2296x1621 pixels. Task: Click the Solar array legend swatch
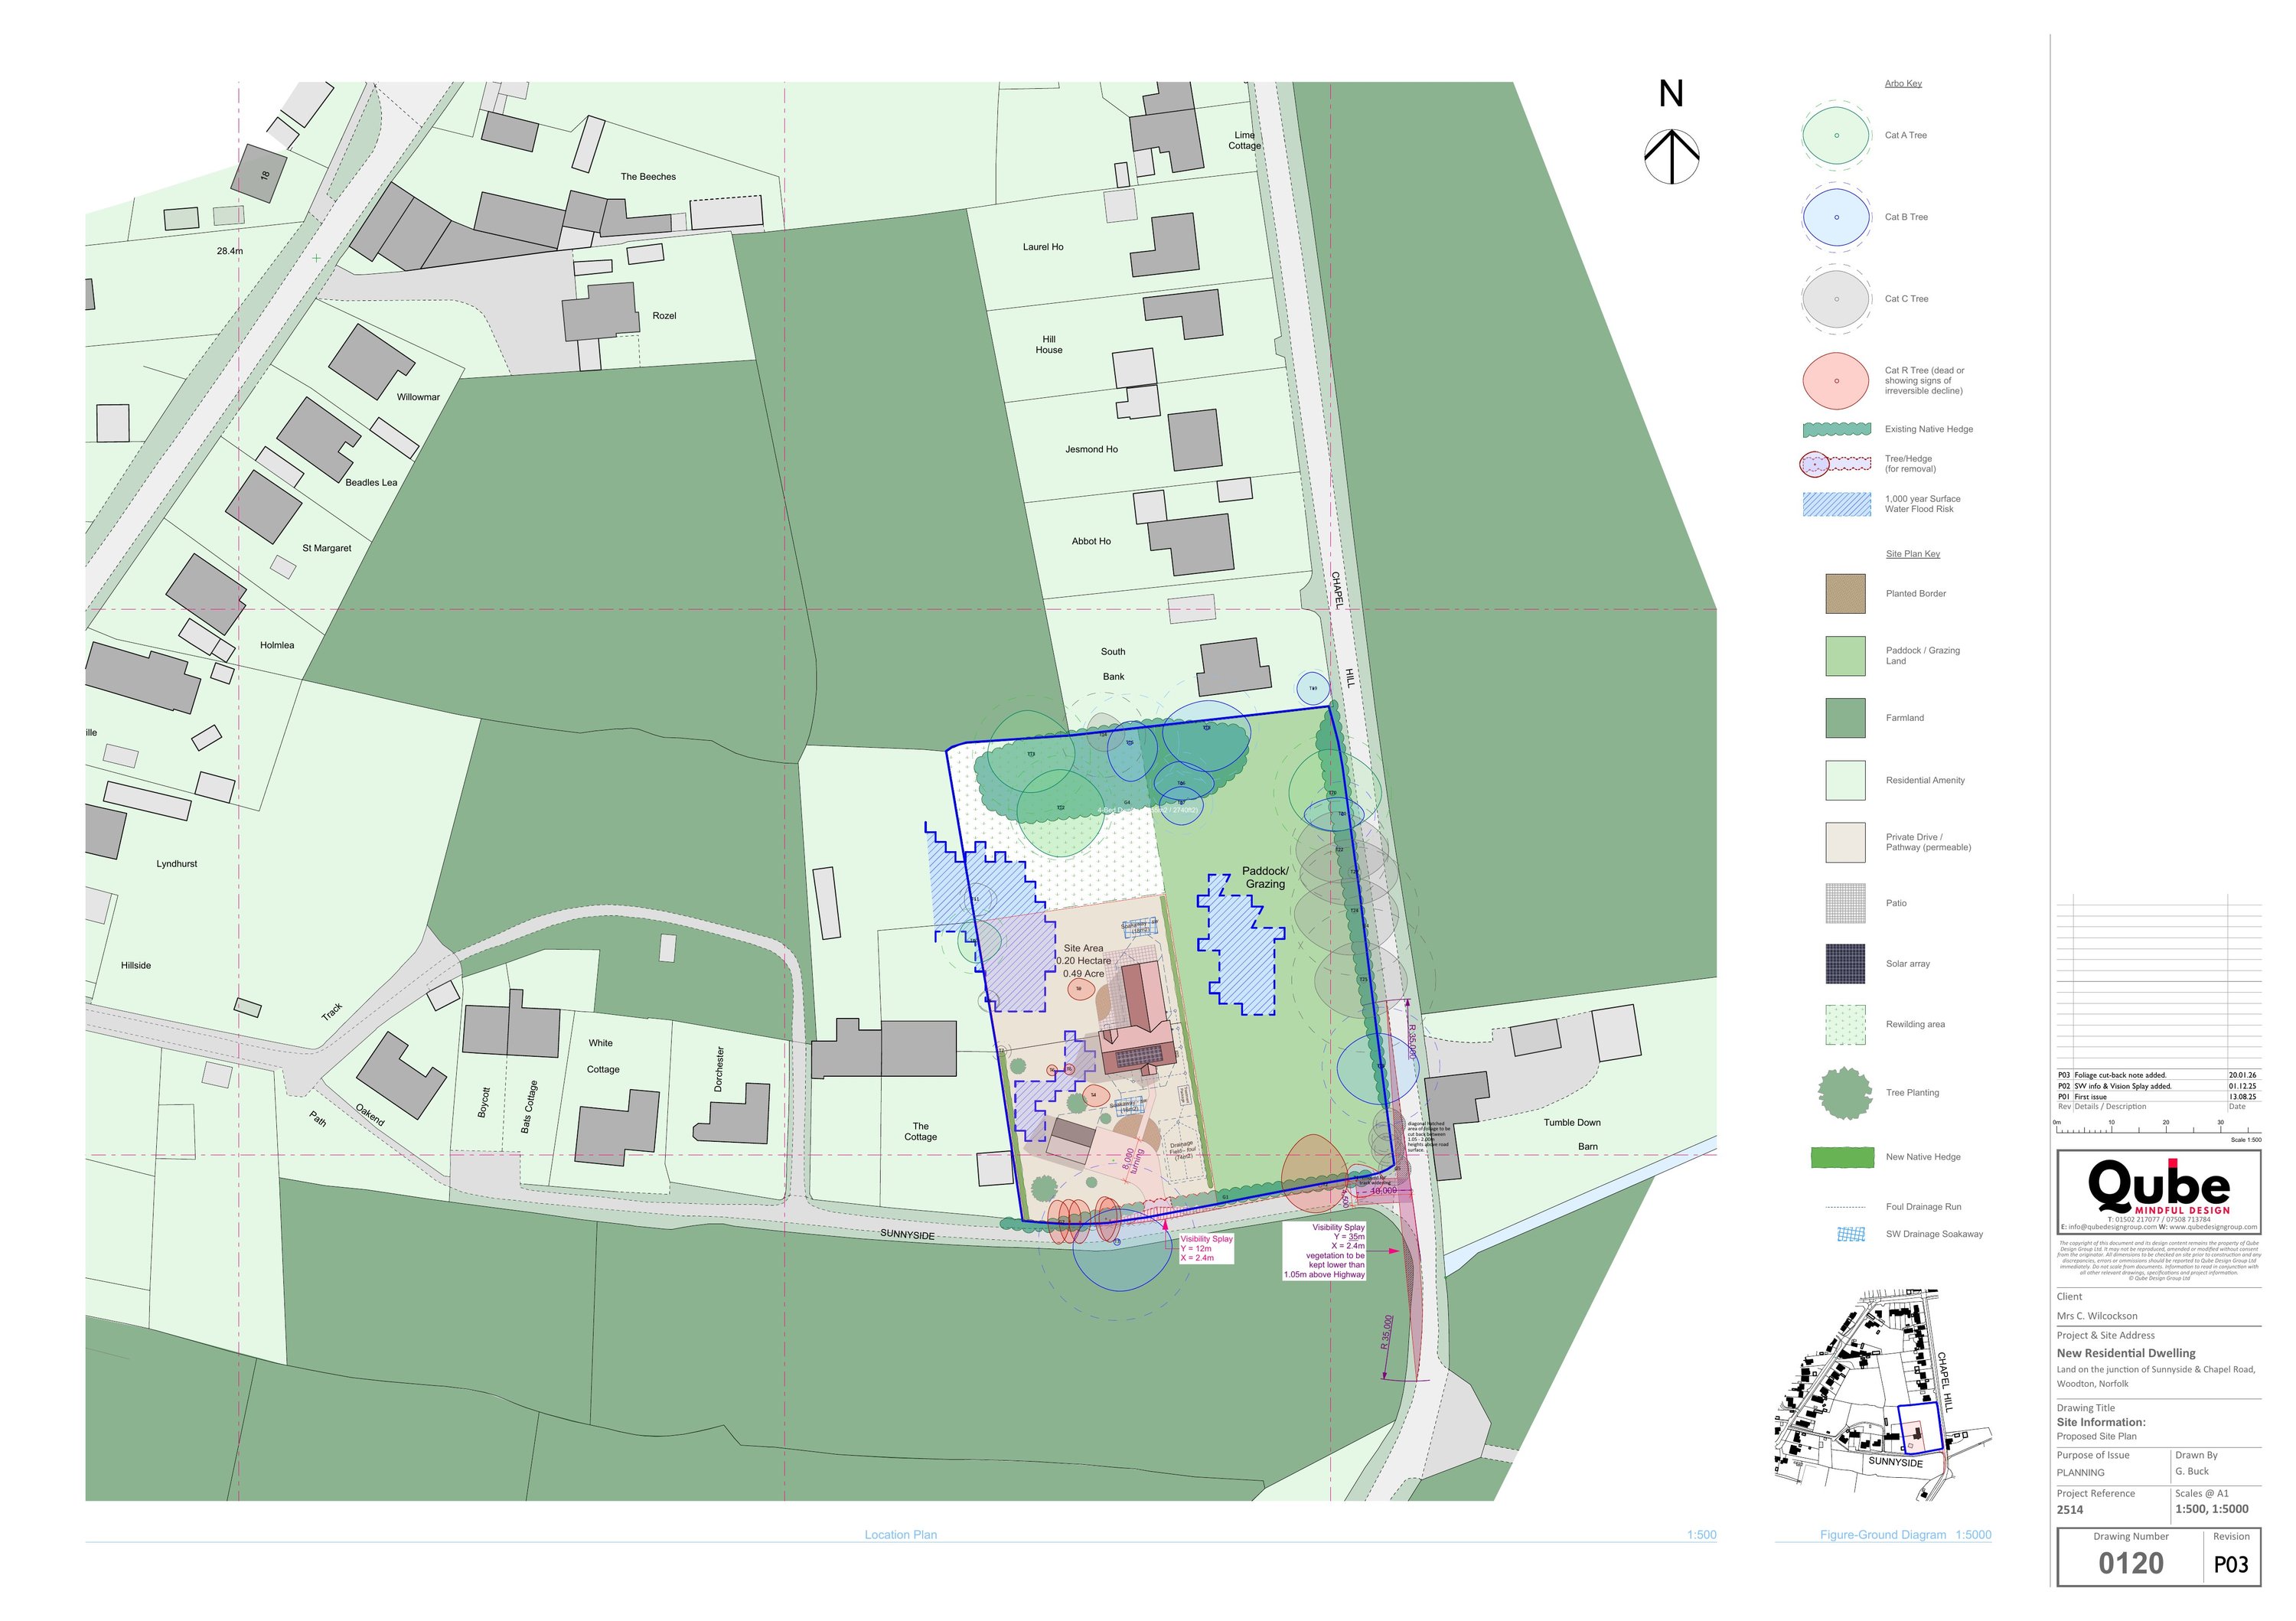(x=1845, y=964)
